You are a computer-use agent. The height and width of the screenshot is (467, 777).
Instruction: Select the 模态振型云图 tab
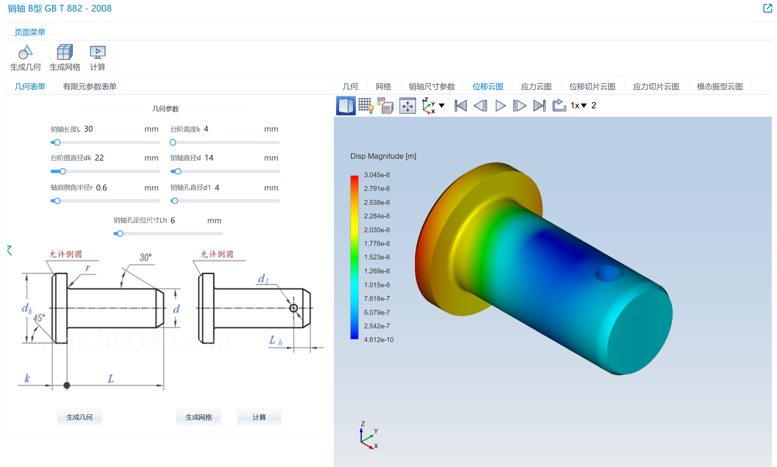[x=720, y=86]
